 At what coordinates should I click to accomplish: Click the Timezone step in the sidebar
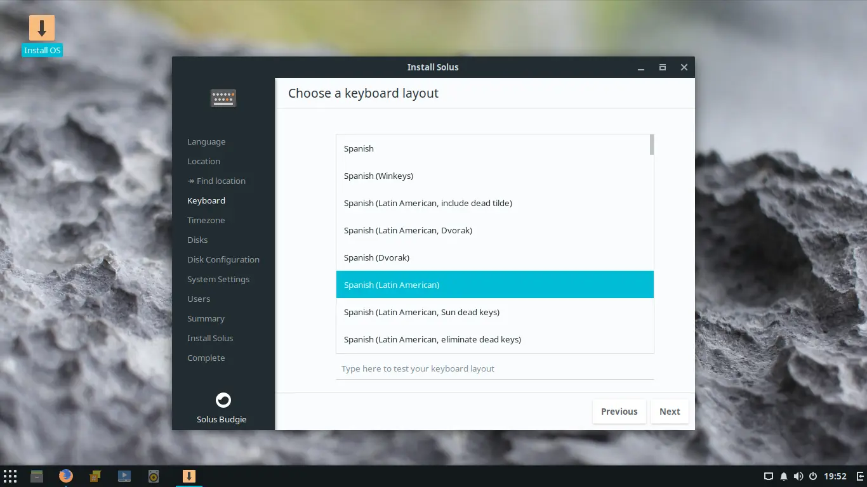coord(206,221)
